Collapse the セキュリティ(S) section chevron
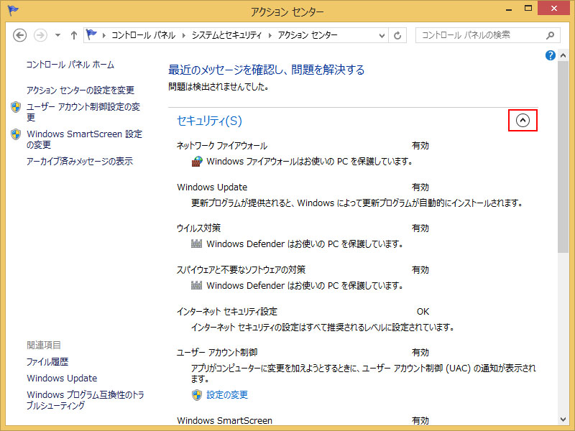 pyautogui.click(x=523, y=120)
